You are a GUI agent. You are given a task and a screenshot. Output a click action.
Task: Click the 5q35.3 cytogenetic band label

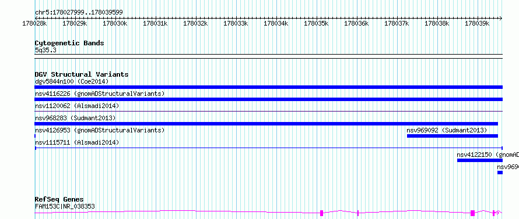pyautogui.click(x=45, y=50)
